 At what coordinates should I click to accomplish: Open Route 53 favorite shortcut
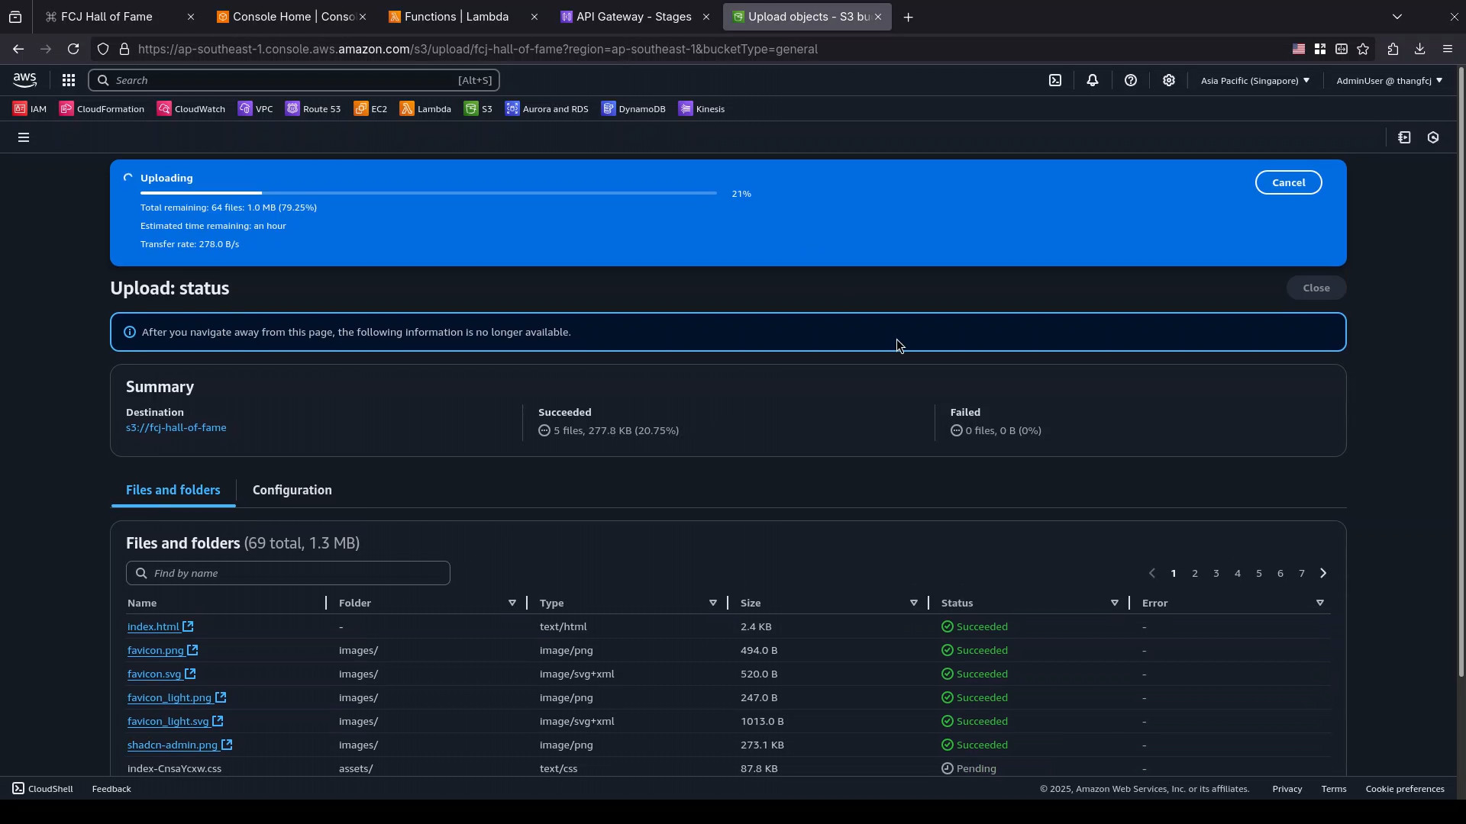coord(313,109)
